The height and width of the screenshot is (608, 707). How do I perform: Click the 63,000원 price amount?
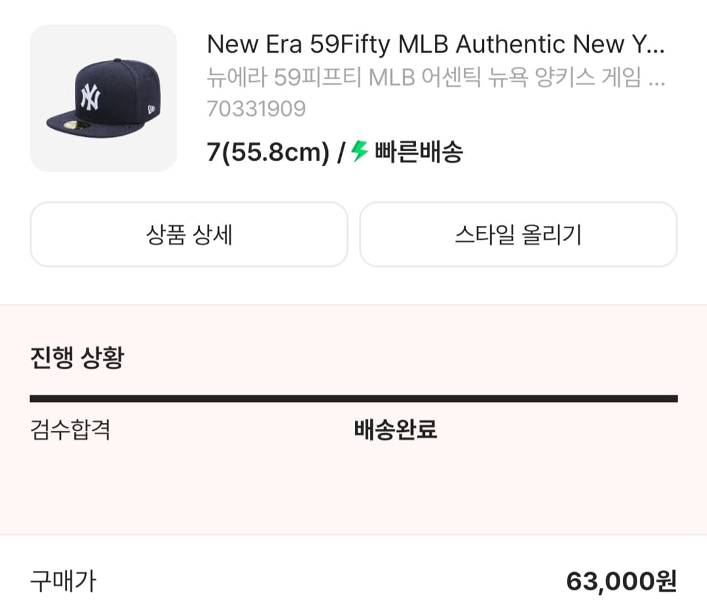tap(621, 582)
